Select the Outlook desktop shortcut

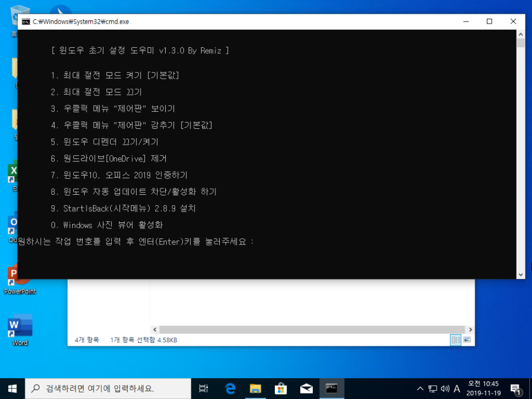pyautogui.click(x=13, y=226)
